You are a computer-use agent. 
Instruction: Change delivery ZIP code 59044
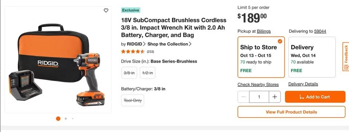click(320, 31)
